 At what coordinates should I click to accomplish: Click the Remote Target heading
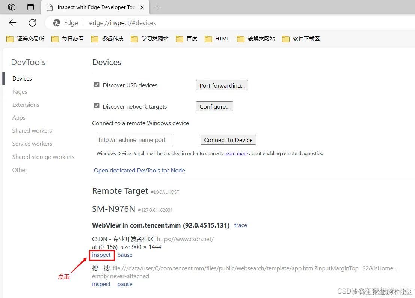point(120,191)
